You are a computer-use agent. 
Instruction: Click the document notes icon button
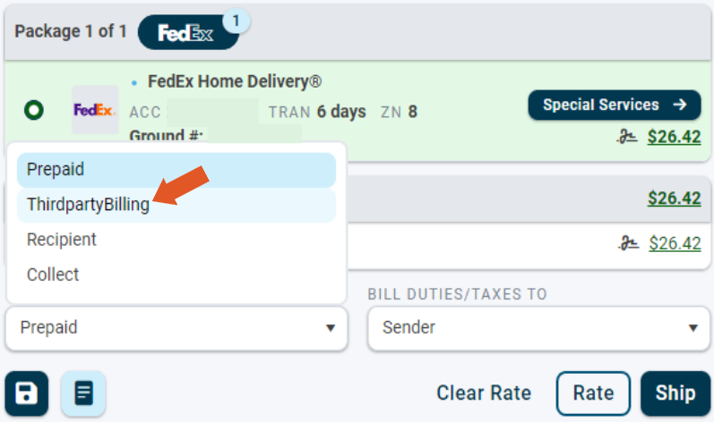(83, 392)
